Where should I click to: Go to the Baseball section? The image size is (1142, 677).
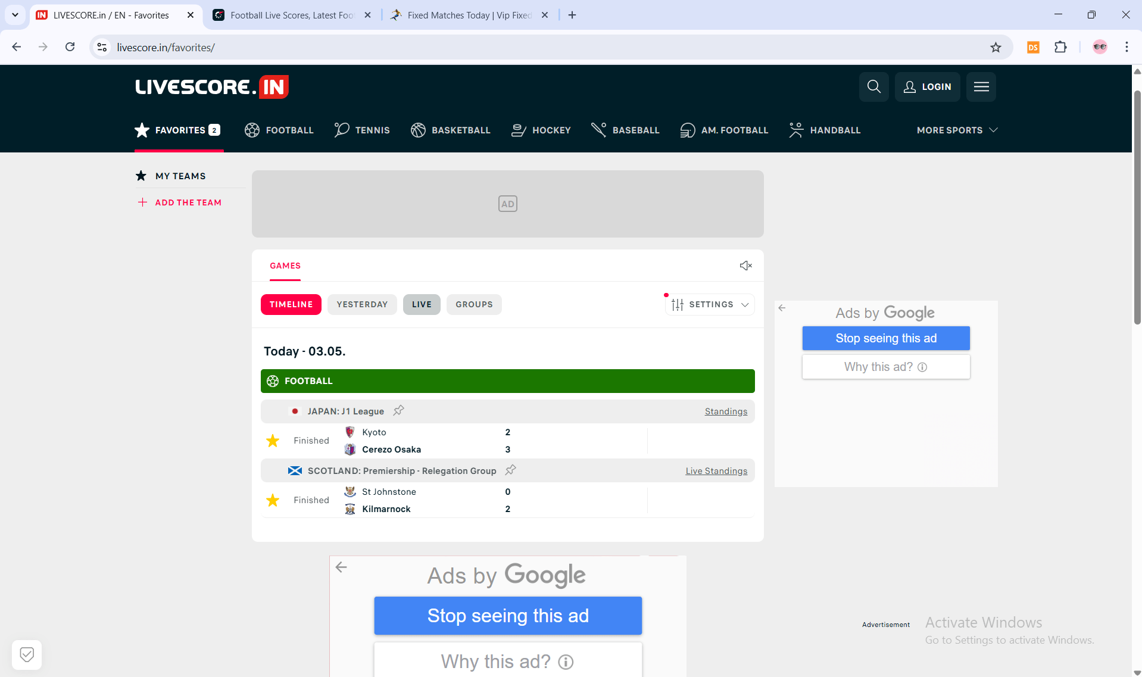[x=625, y=130]
